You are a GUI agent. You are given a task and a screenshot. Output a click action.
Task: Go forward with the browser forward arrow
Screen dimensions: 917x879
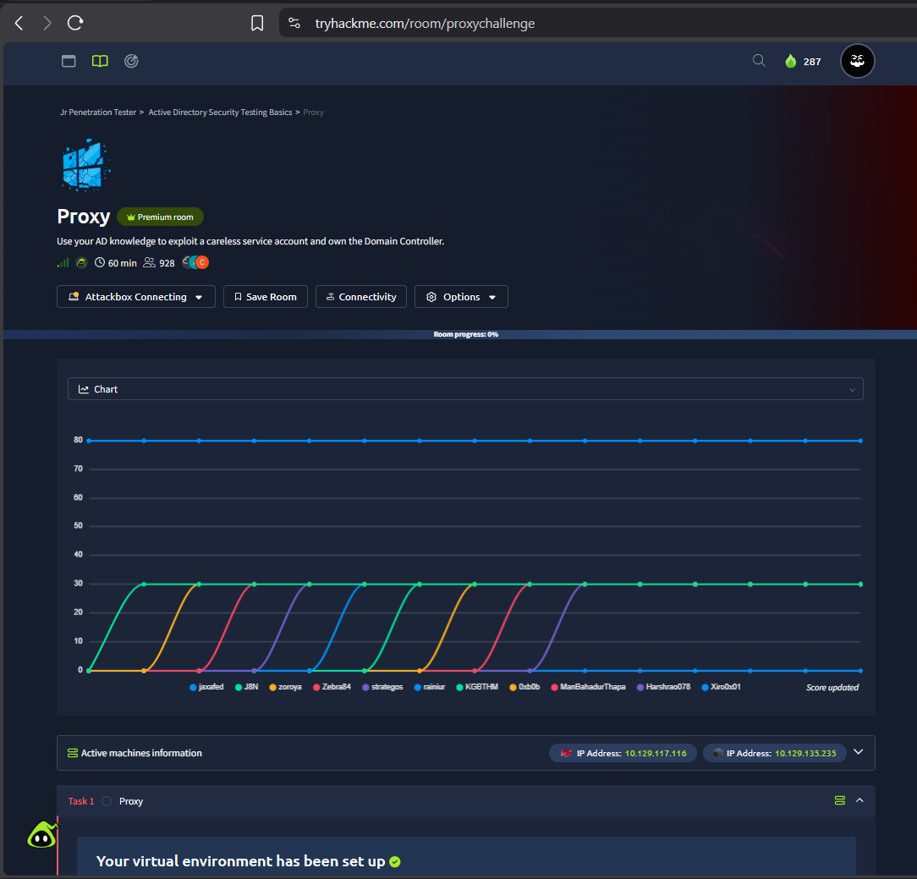coord(47,23)
